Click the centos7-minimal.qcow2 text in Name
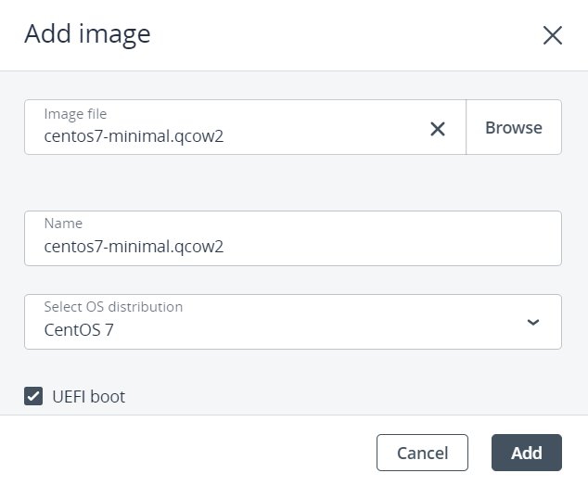Image resolution: width=588 pixels, height=486 pixels. point(134,247)
